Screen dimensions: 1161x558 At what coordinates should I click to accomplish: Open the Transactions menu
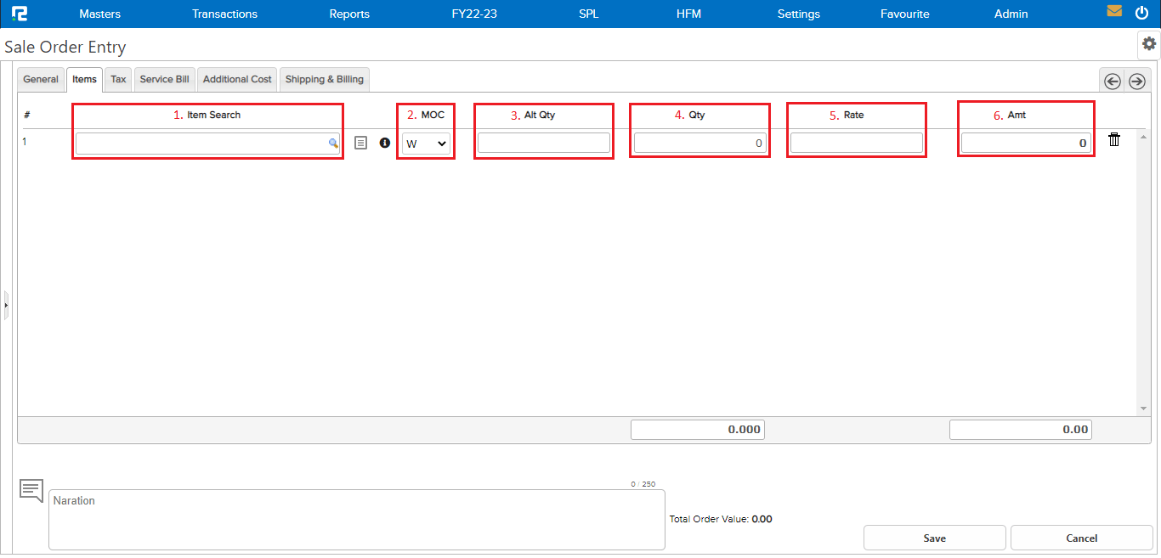(x=224, y=14)
